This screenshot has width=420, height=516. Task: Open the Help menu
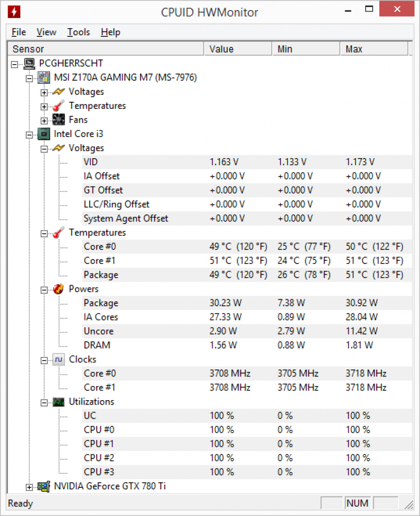click(110, 32)
